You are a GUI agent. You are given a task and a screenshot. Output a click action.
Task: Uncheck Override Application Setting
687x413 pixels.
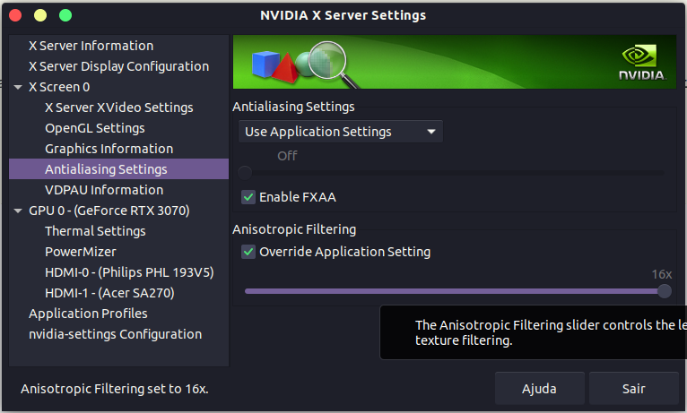click(248, 252)
